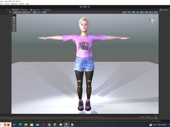Open Google Chrome from taskbar
The height and width of the screenshot is (127, 170).
(x=49, y=125)
